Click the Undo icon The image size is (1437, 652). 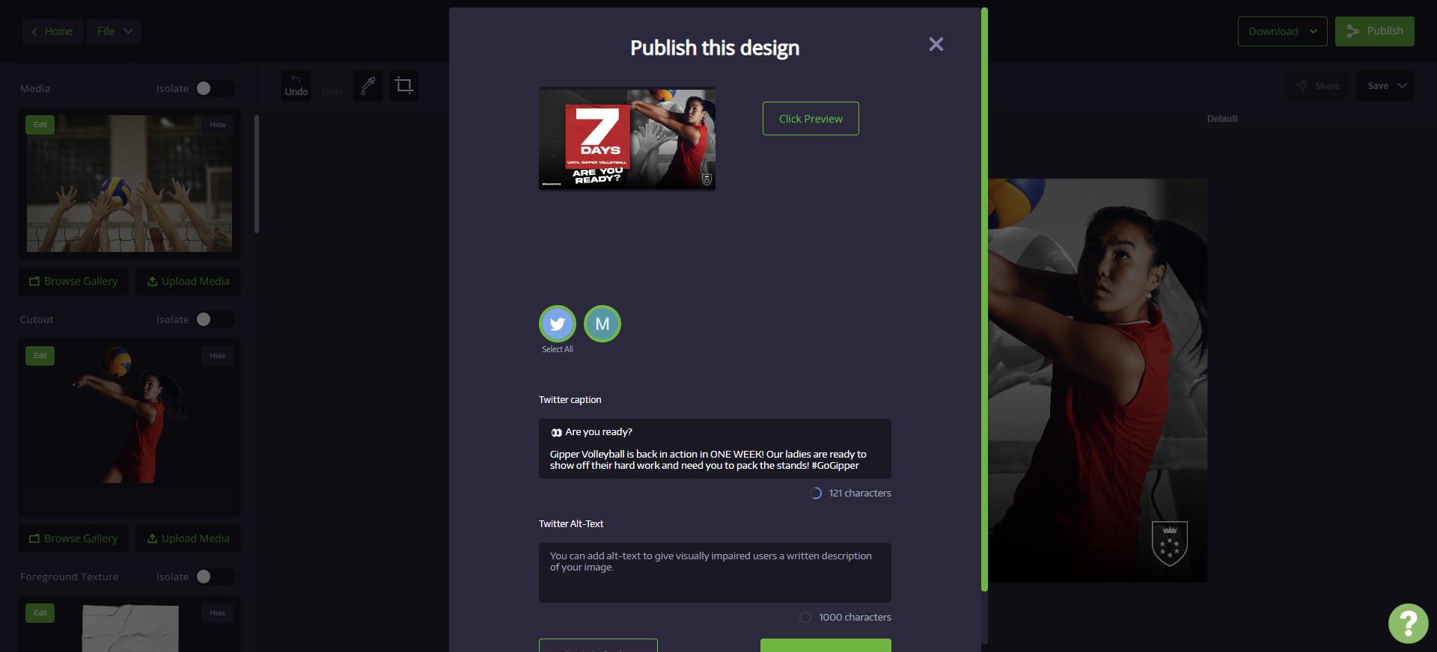coord(296,85)
